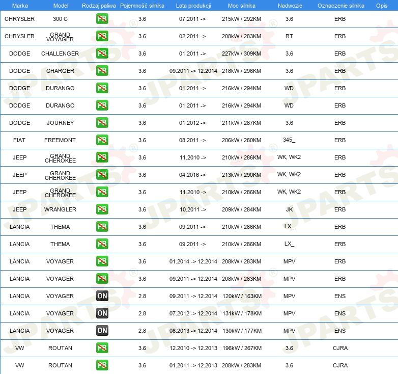Select the WRANGLER model cell
This screenshot has width=398, height=374.
(60, 209)
